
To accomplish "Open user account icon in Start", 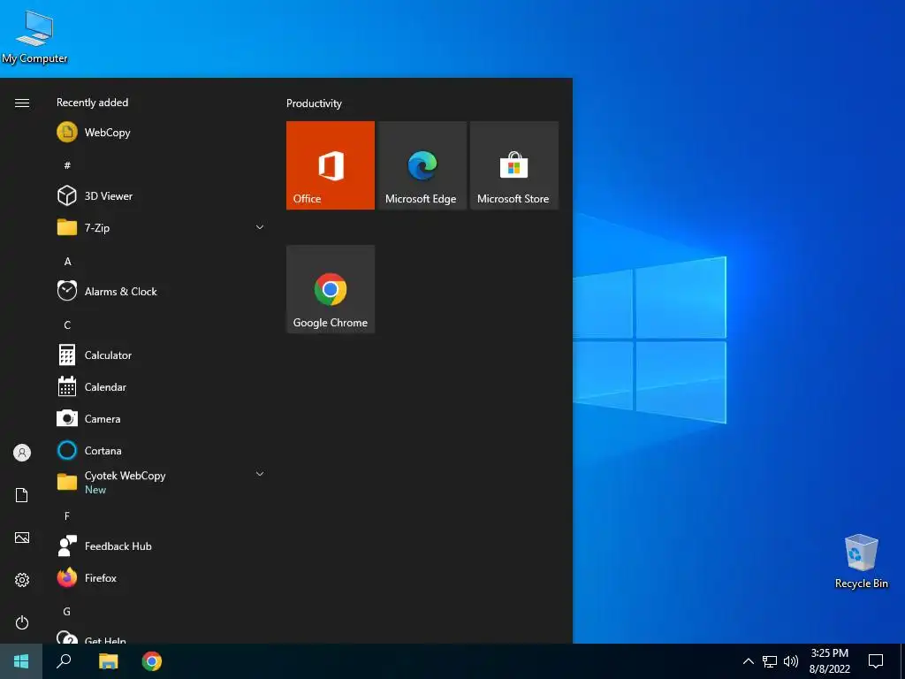I will point(22,453).
